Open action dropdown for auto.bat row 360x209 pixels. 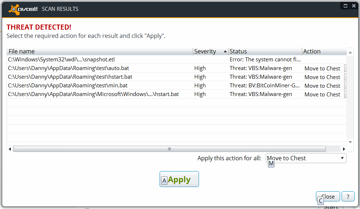coord(345,68)
